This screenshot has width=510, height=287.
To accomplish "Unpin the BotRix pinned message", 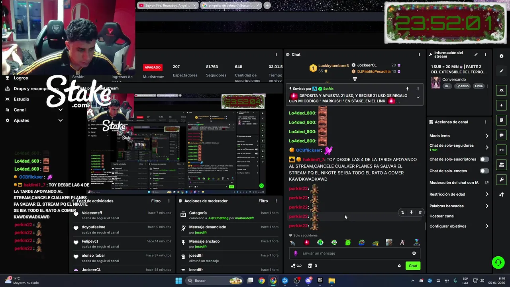I will point(407,88).
